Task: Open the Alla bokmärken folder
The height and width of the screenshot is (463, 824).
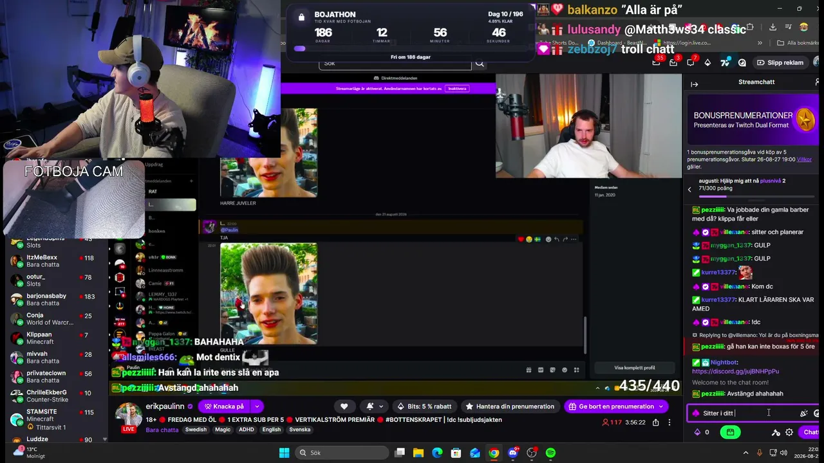Action: [x=798, y=43]
